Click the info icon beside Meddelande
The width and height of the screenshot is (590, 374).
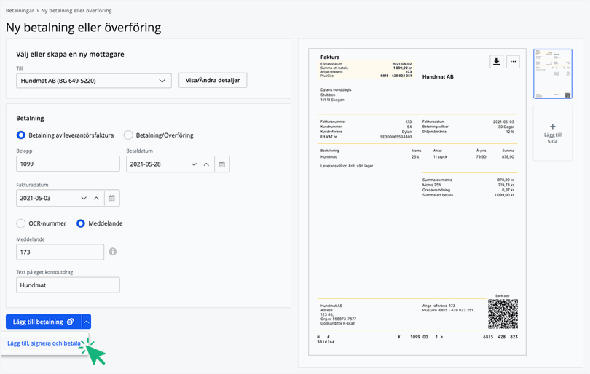pyautogui.click(x=112, y=252)
